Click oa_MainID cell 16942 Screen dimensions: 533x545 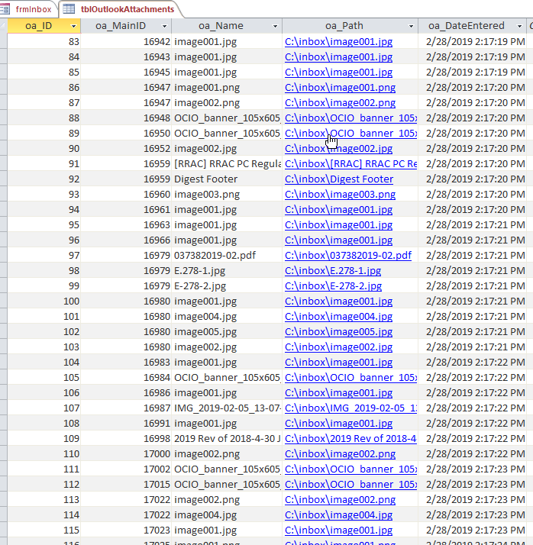[x=126, y=42]
